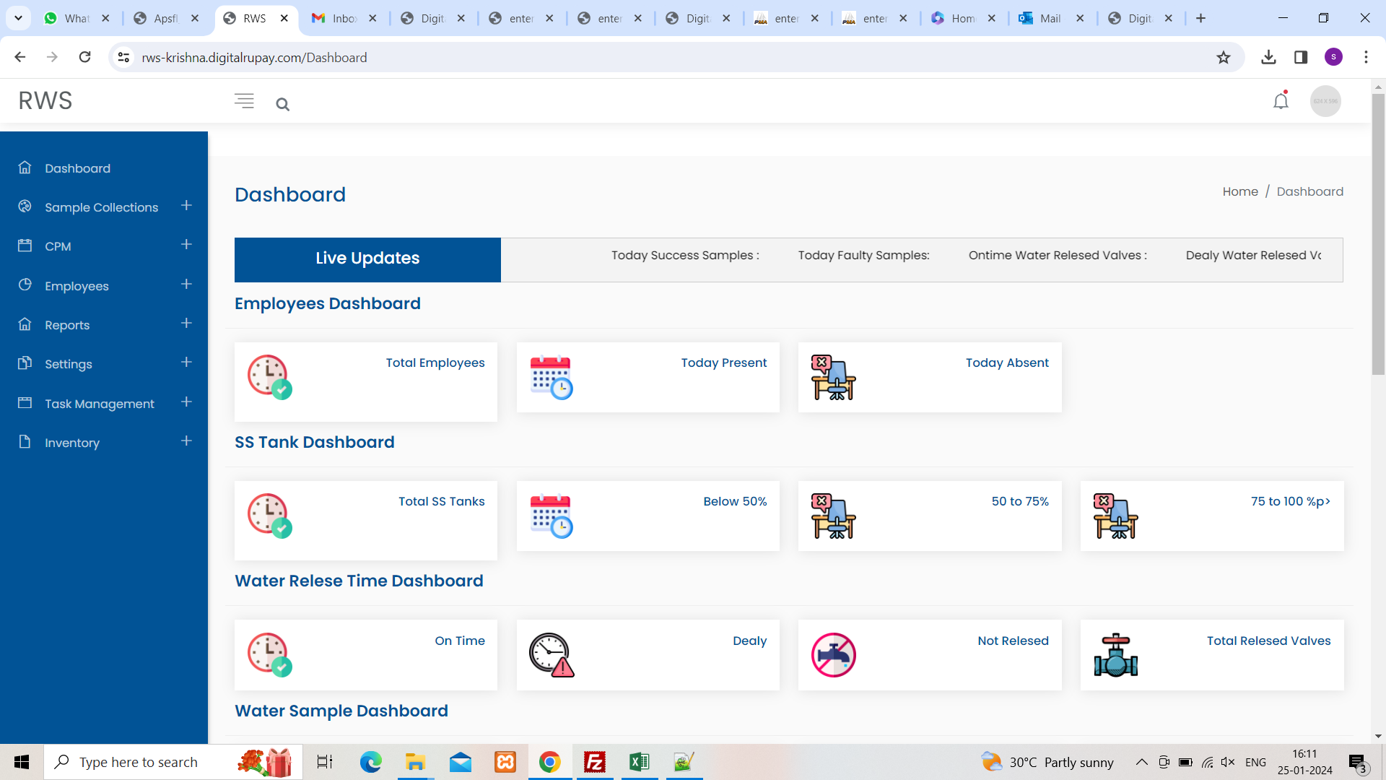Click the Inventory sidebar icon

point(25,442)
